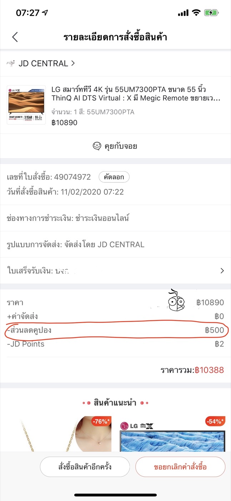Screen dimensions: 231x501
Task: Tap the chat smiley icon
Action: pyautogui.click(x=96, y=146)
